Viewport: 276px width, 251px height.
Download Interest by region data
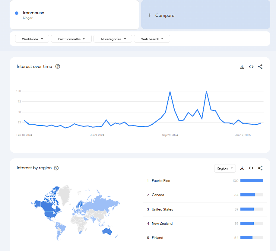point(242,168)
